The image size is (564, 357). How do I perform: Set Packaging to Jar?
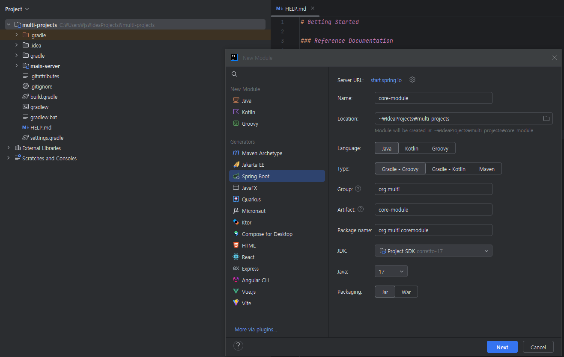click(385, 292)
